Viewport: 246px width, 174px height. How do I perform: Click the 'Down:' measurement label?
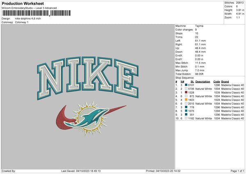point(179,52)
